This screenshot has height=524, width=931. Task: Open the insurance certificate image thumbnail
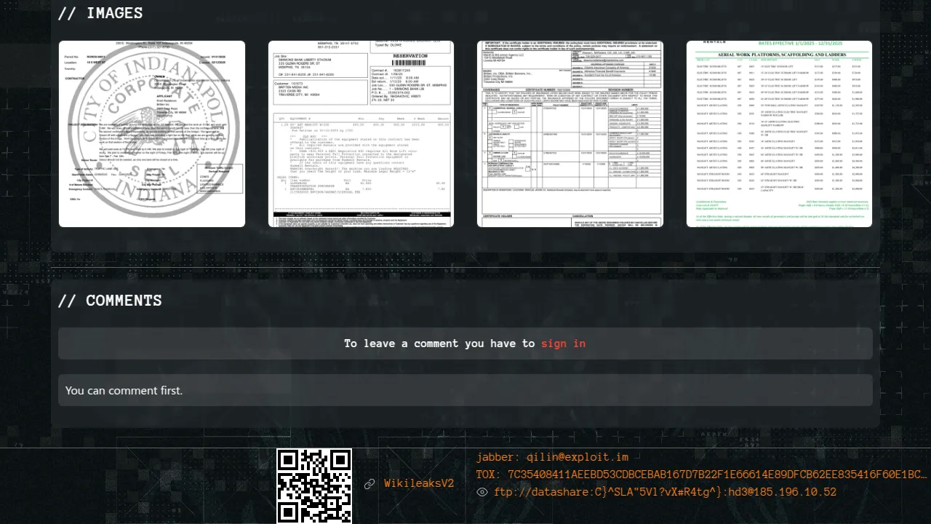click(x=570, y=134)
